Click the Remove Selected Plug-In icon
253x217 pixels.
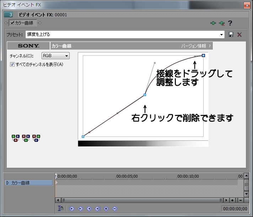pyautogui.click(x=222, y=23)
